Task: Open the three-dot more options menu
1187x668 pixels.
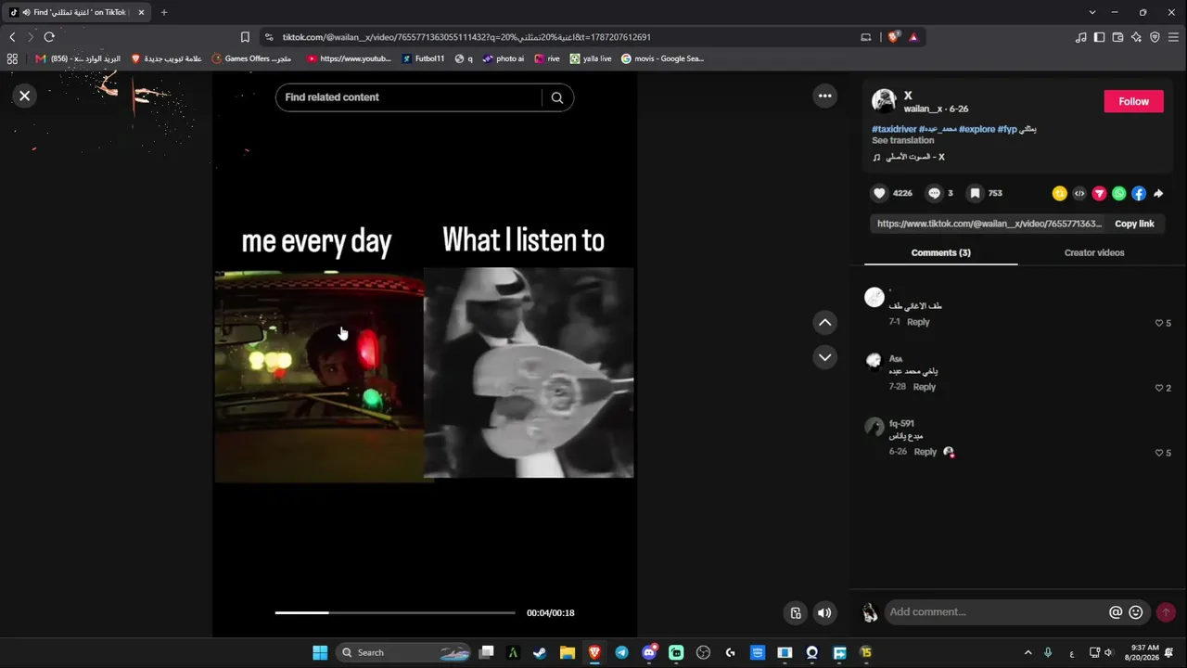Action: point(824,96)
